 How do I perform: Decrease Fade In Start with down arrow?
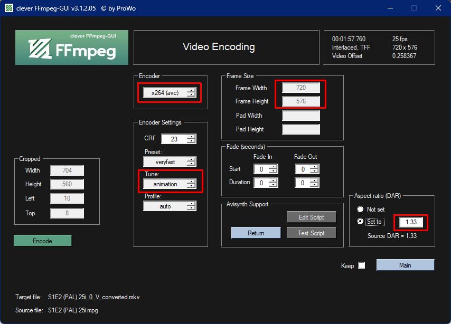273,171
